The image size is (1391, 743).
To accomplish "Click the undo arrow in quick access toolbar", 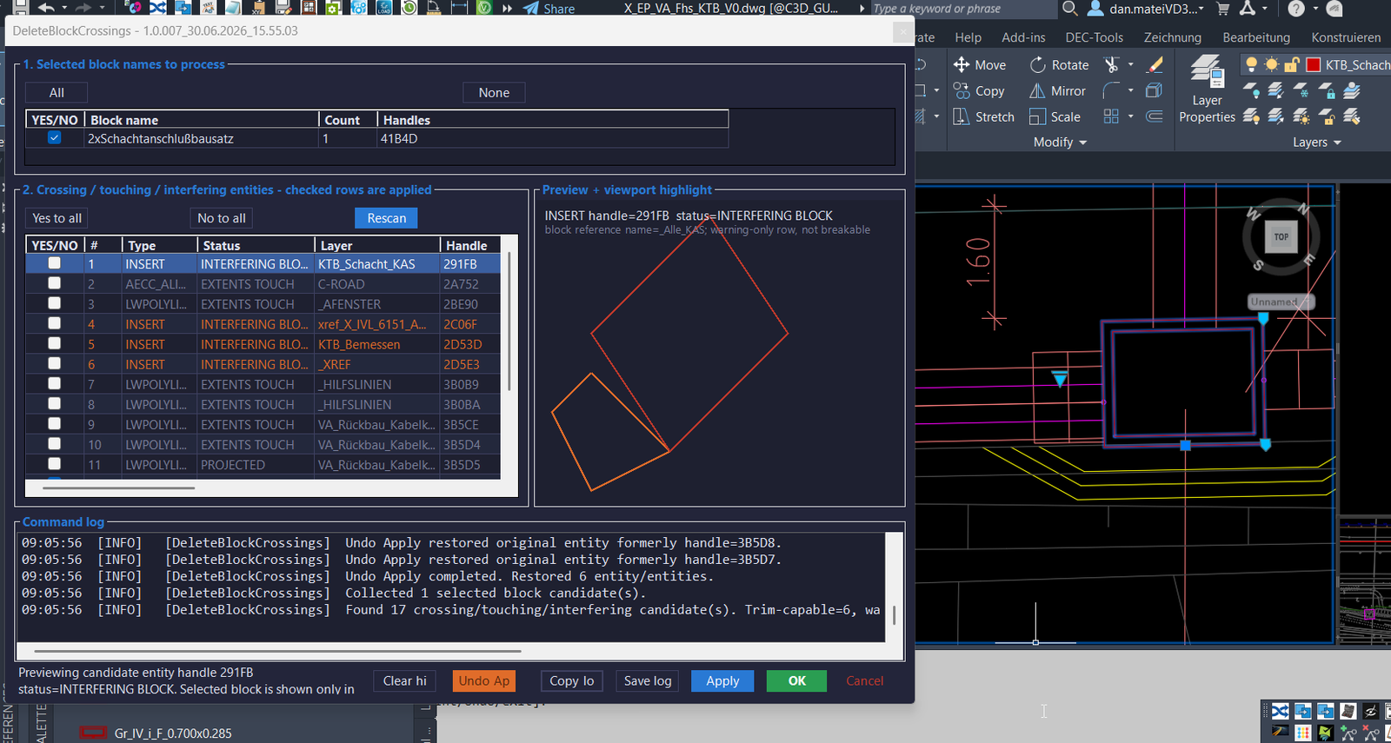I will tap(46, 8).
